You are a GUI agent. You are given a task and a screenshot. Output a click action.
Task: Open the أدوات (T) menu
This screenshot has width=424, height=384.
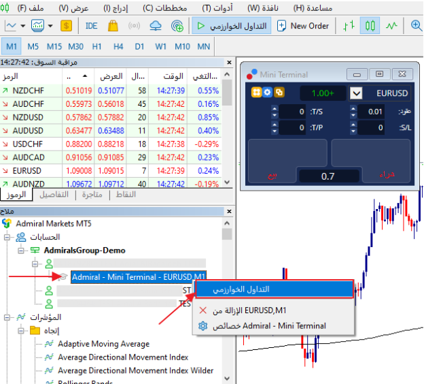[217, 8]
